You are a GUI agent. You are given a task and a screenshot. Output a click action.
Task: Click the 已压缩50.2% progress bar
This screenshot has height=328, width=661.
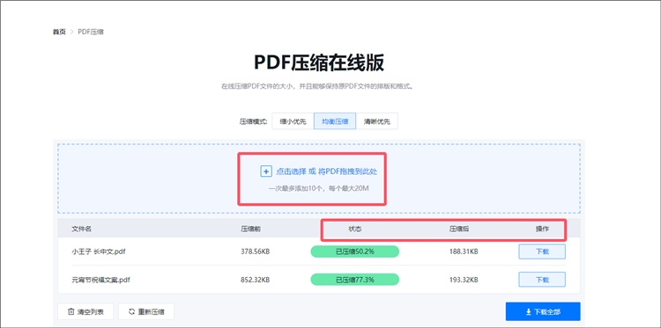click(x=354, y=251)
